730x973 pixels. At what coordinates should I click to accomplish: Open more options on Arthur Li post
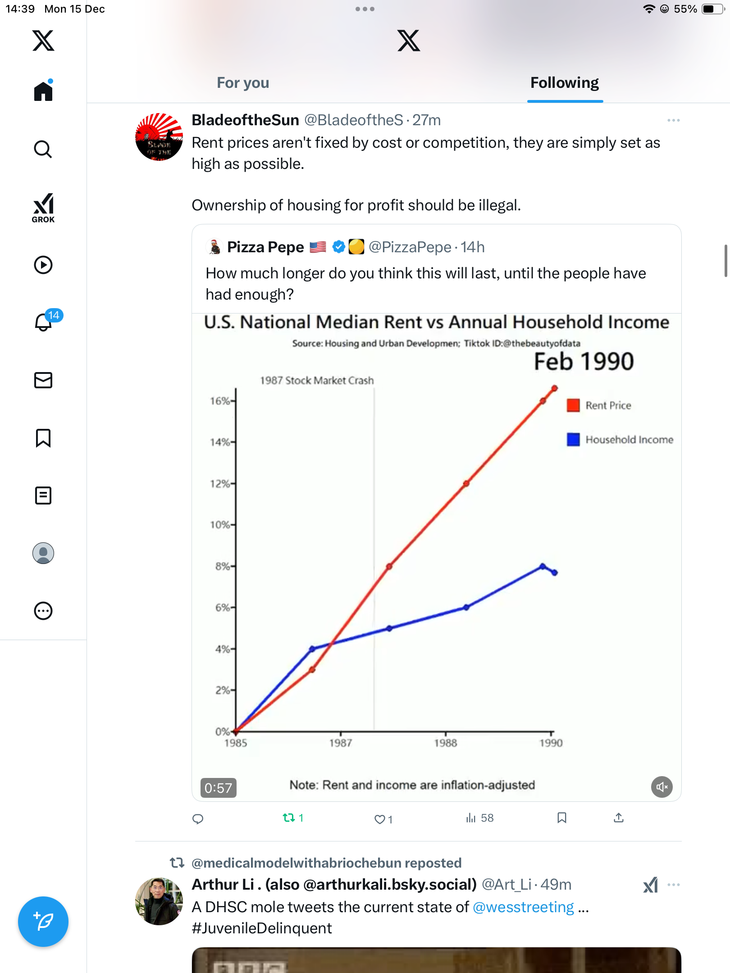[673, 885]
